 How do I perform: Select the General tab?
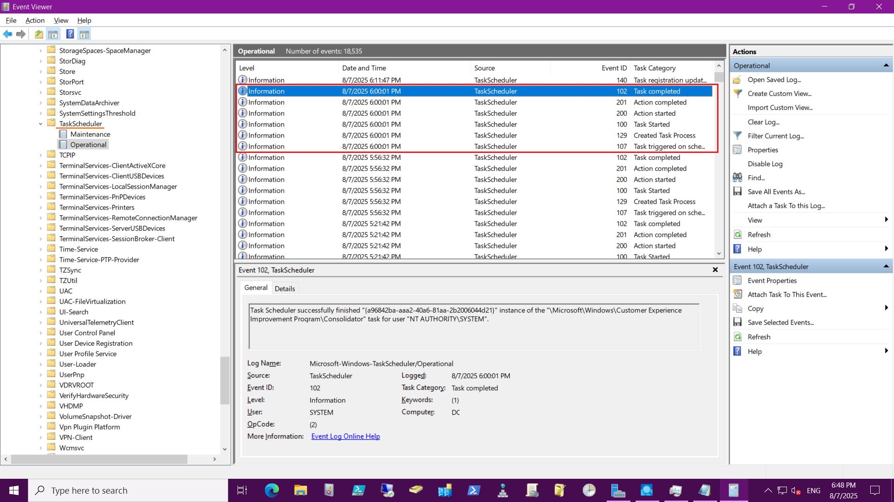[256, 288]
